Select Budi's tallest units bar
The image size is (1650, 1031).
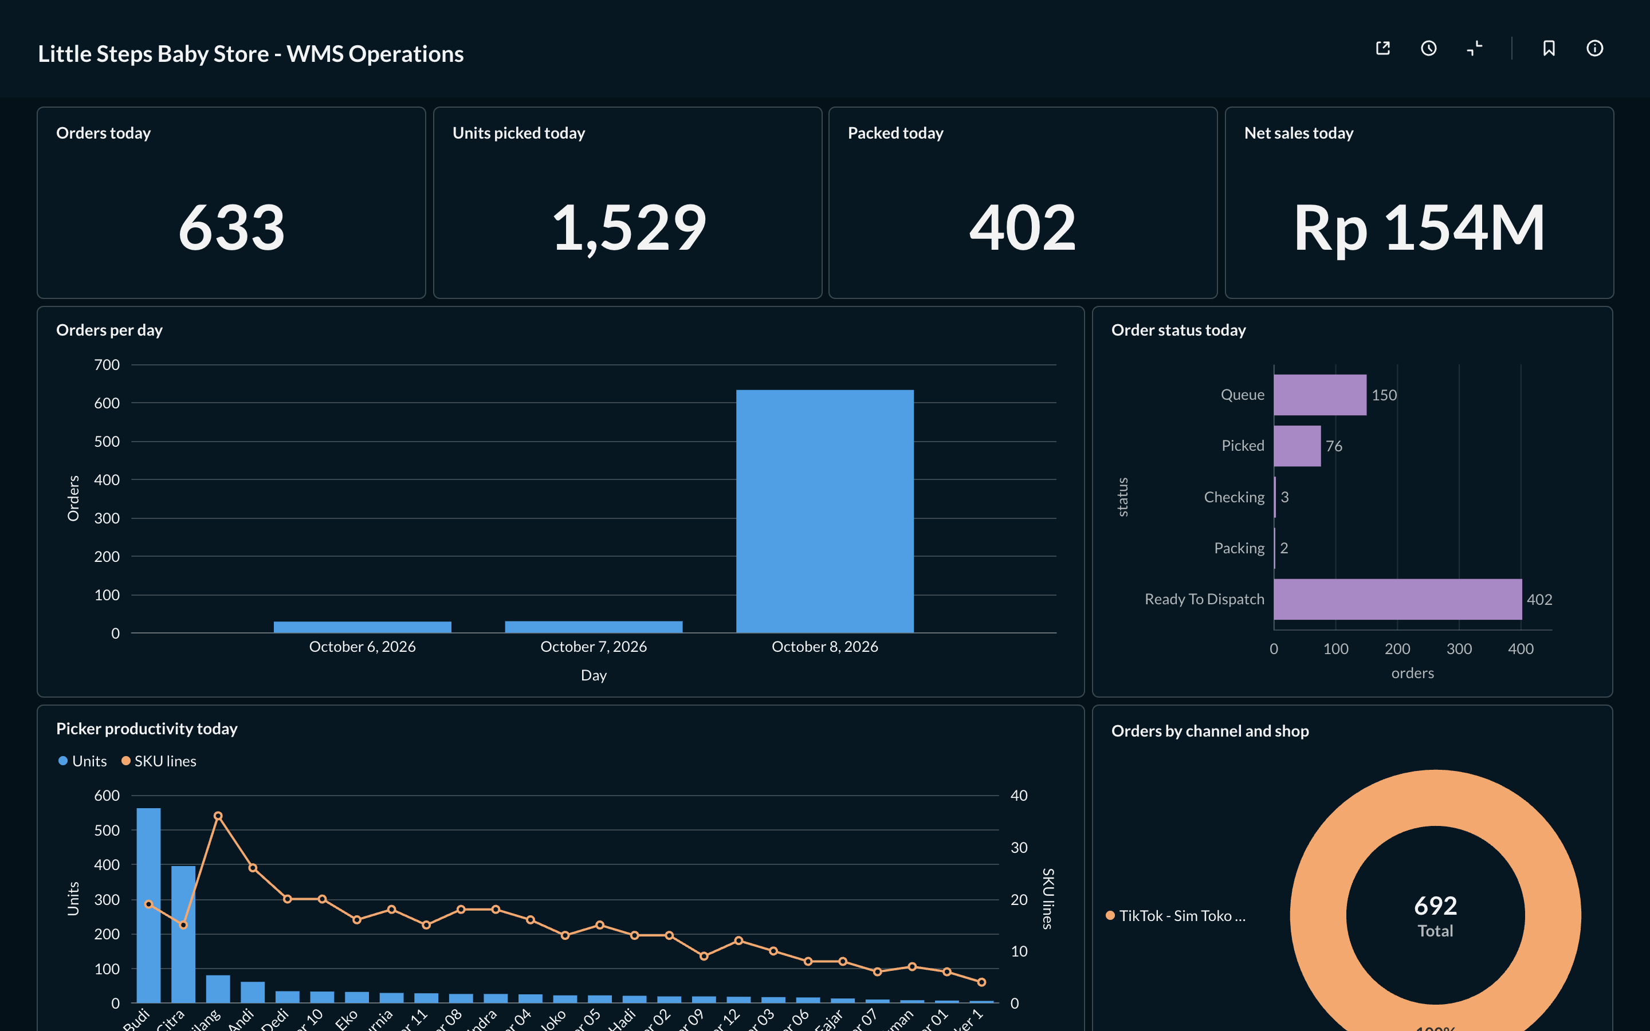[148, 906]
